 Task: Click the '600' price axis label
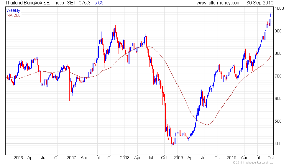278,98
